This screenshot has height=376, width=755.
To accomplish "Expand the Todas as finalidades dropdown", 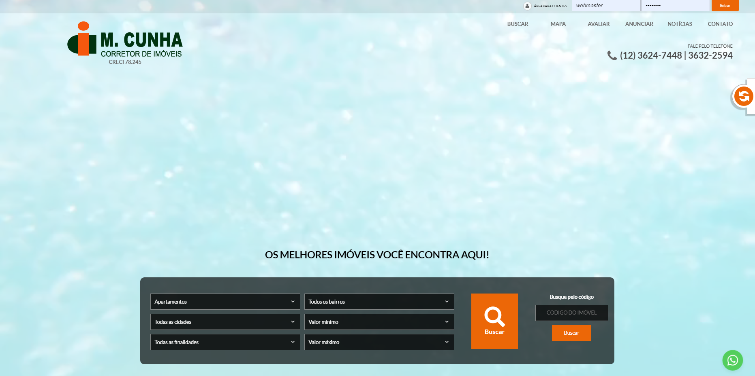I will coord(225,342).
